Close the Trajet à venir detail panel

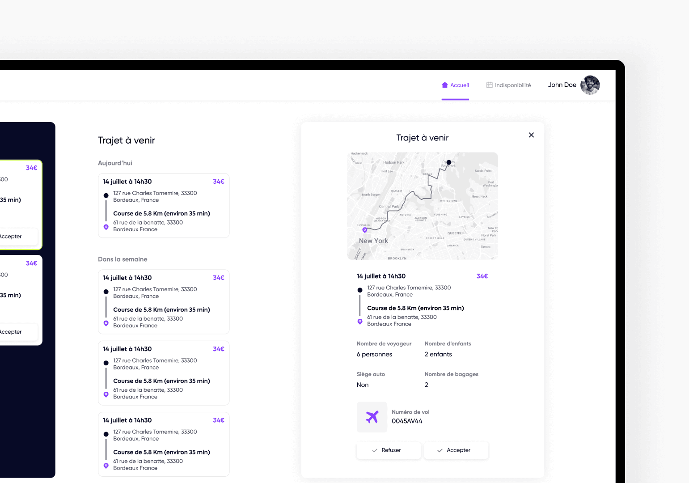[x=531, y=135]
